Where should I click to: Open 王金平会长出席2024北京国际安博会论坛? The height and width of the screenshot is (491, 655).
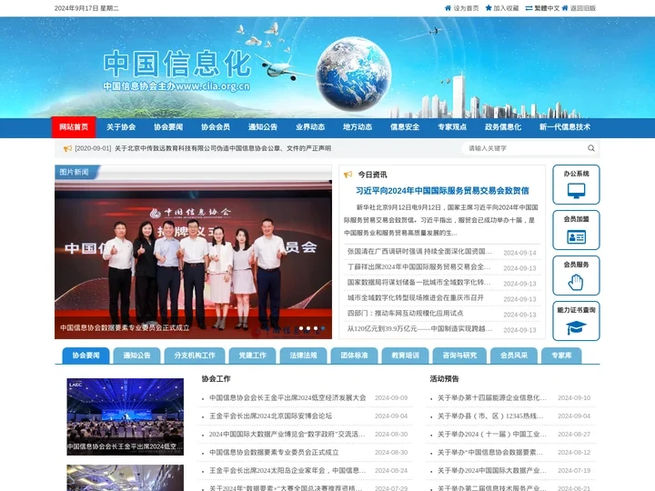270,416
